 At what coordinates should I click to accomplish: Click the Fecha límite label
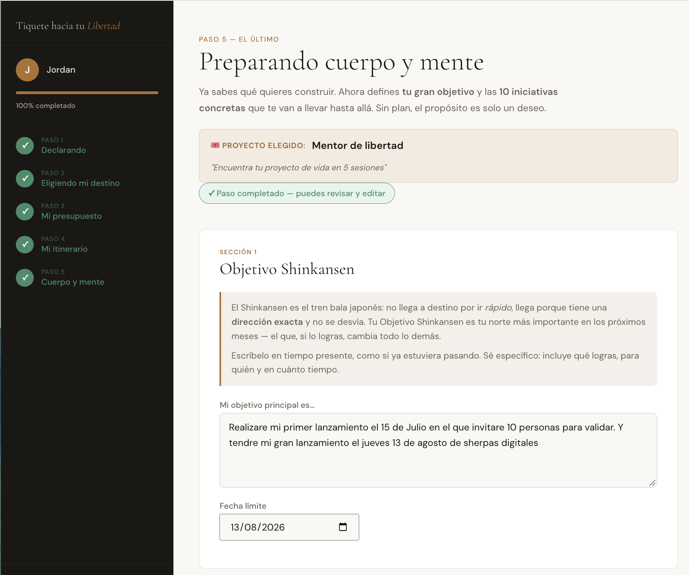(x=243, y=506)
